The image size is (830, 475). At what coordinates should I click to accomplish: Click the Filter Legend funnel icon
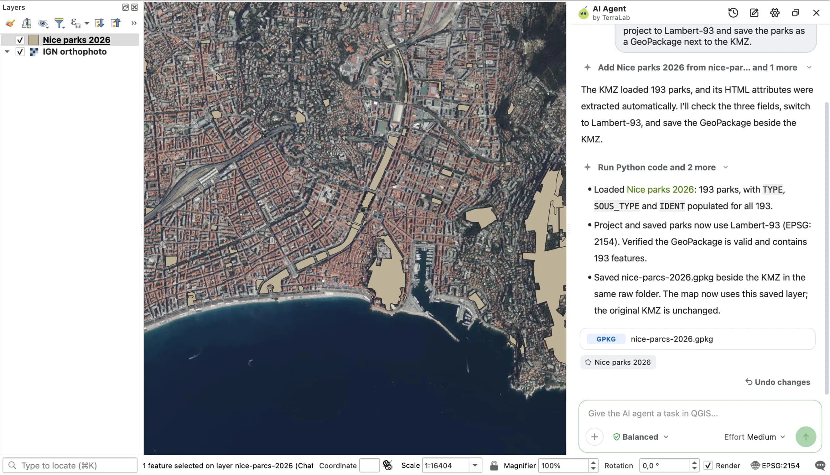click(59, 23)
